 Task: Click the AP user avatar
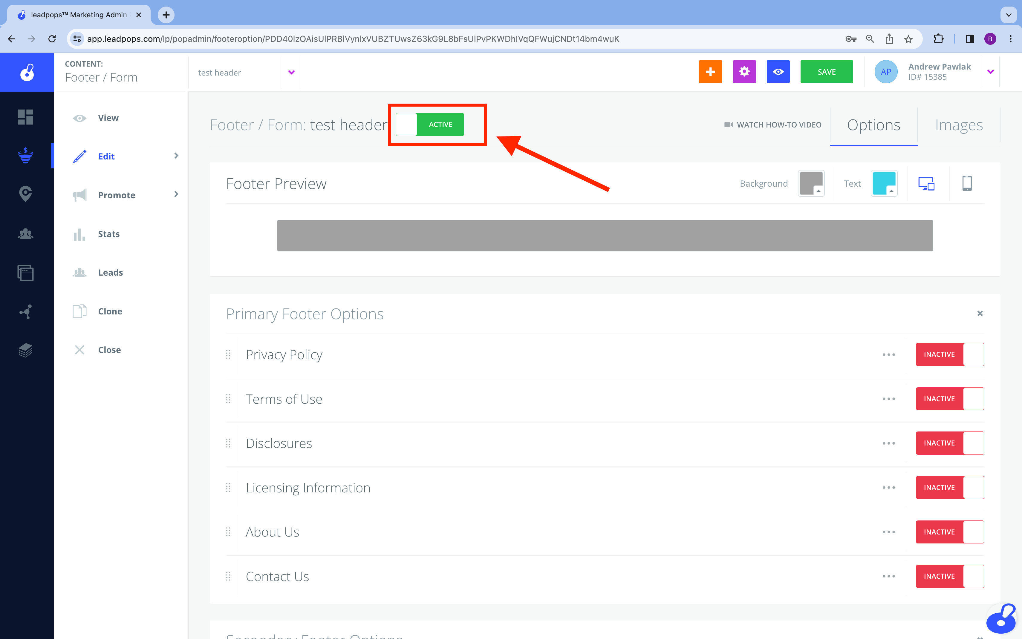(886, 72)
